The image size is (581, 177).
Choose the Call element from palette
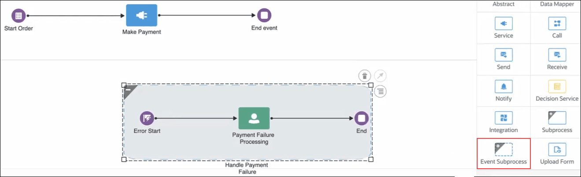tap(557, 24)
